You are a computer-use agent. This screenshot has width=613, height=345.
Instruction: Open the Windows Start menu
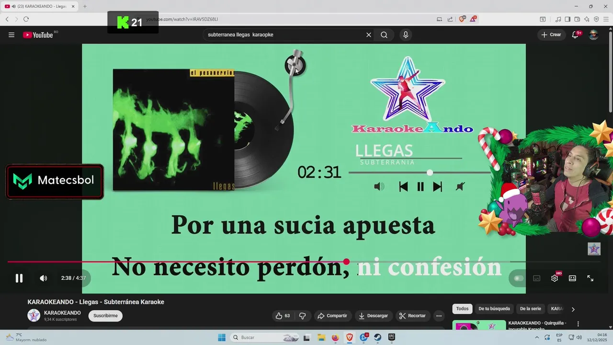222,337
